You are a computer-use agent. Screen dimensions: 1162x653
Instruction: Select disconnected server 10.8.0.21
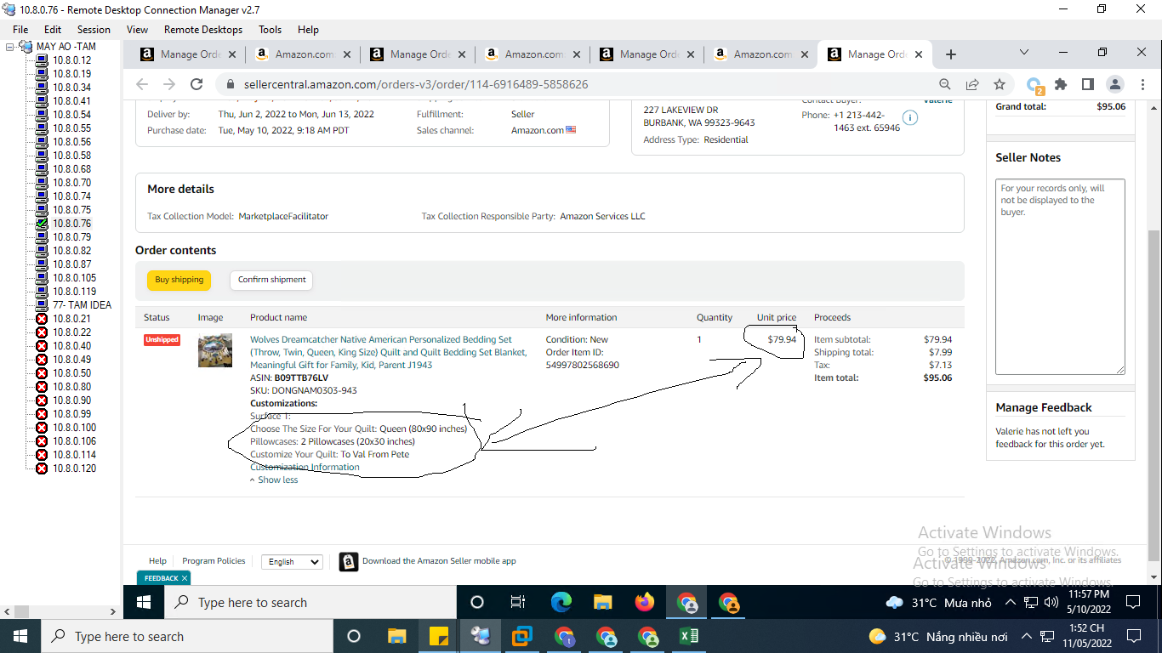click(x=71, y=319)
